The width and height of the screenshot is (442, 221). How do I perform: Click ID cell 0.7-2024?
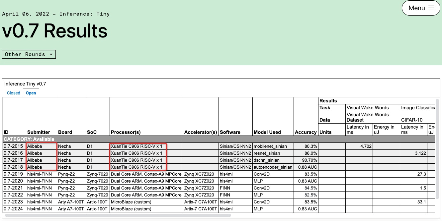[x=14, y=209]
